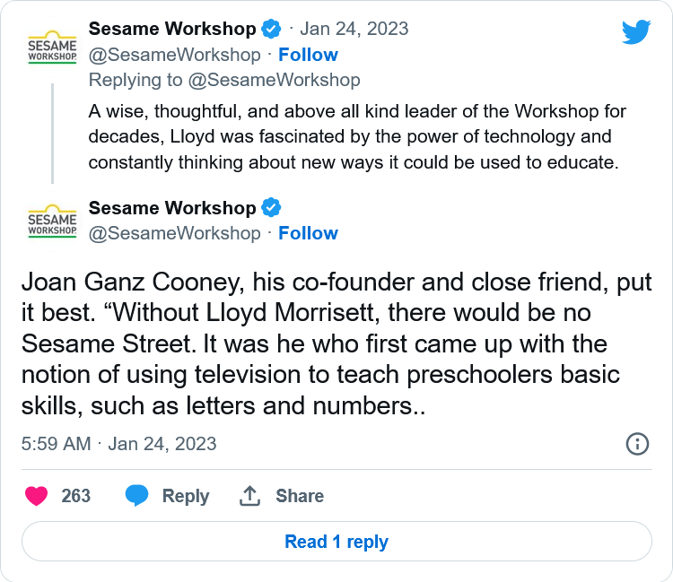This screenshot has height=582, width=673.
Task: Open the top Sesame Workshop avatar logo
Action: tap(52, 48)
